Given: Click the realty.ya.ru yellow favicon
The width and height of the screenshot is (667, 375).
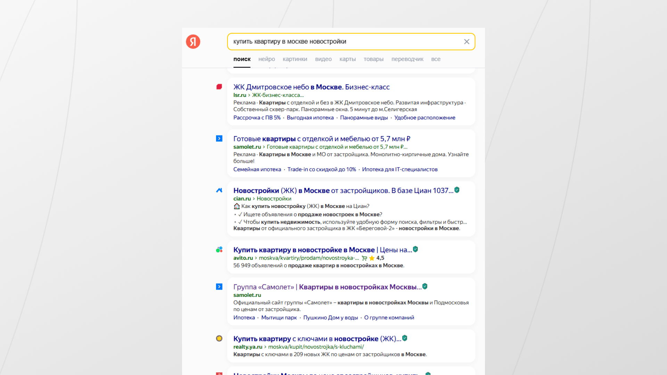Looking at the screenshot, I should coord(219,339).
